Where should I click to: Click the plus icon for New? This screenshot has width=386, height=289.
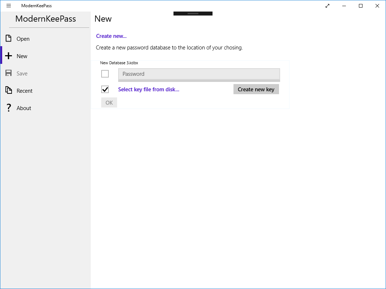click(x=9, y=56)
